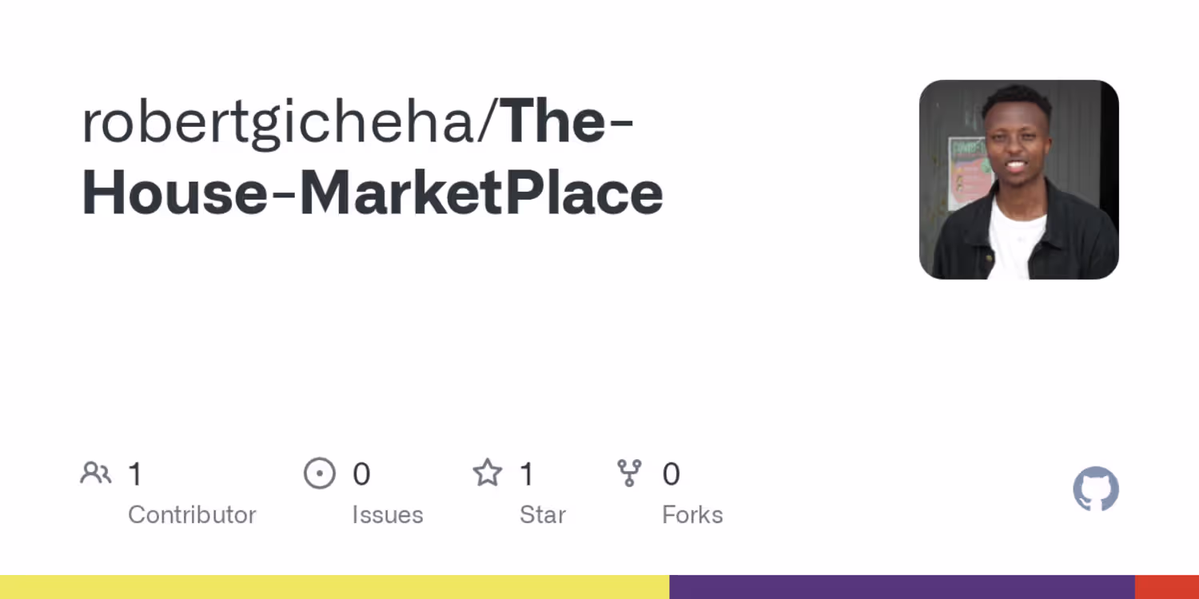1199x599 pixels.
Task: Click the Star outline icon
Action: 487,474
